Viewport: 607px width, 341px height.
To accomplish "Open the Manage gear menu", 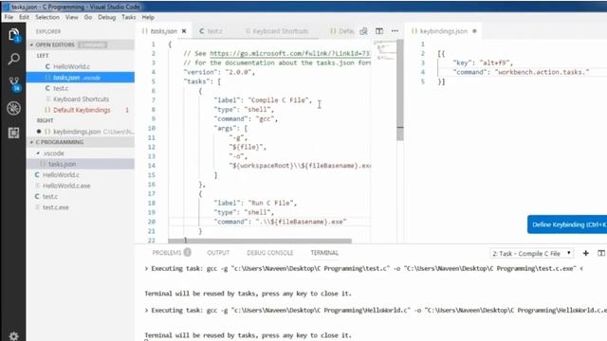I will [13, 335].
